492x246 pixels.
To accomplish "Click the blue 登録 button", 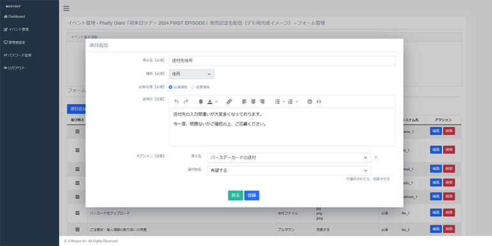I will click(x=252, y=195).
